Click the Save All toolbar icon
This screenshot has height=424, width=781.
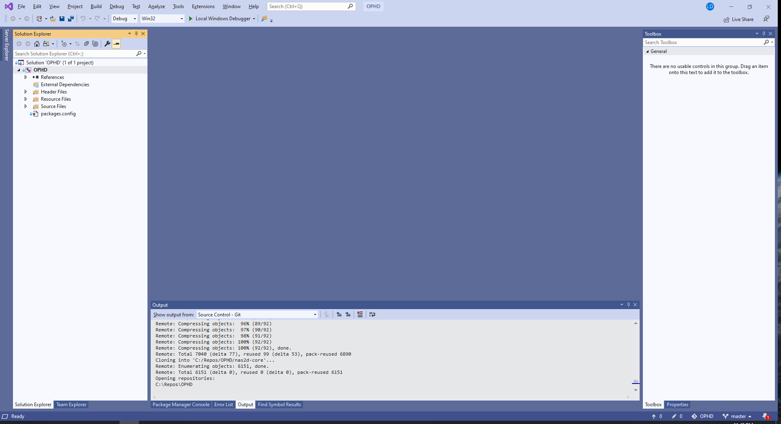71,19
